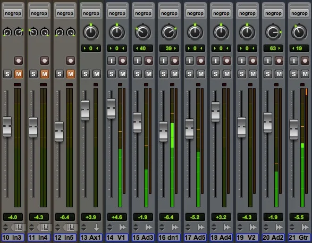Click the pan knob on 20 Ad2

click(x=273, y=33)
